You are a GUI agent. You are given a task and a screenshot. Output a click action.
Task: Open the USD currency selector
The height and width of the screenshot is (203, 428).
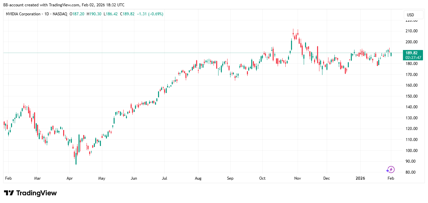[410, 15]
